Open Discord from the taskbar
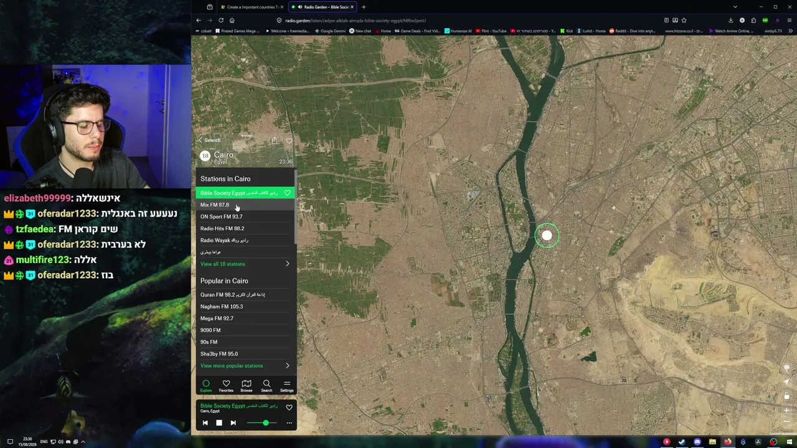797x448 pixels. pyautogui.click(x=697, y=442)
